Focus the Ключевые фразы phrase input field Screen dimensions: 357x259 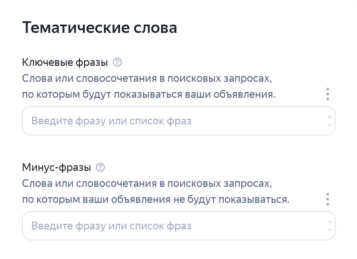coord(179,121)
